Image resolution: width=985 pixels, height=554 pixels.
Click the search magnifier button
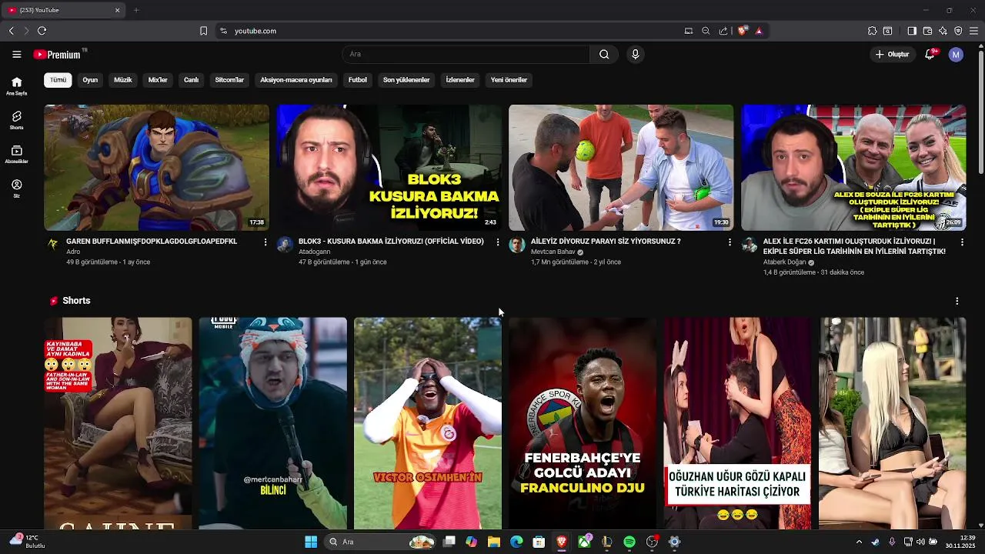pos(604,55)
